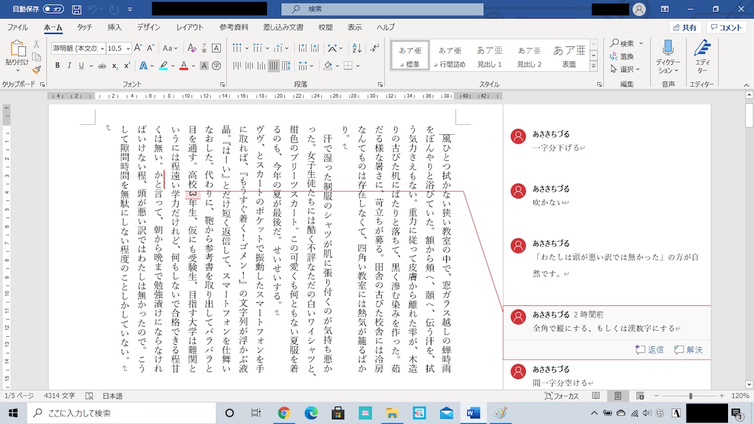Toggle Subscript formatting
This screenshot has width=754, height=424.
click(115, 66)
